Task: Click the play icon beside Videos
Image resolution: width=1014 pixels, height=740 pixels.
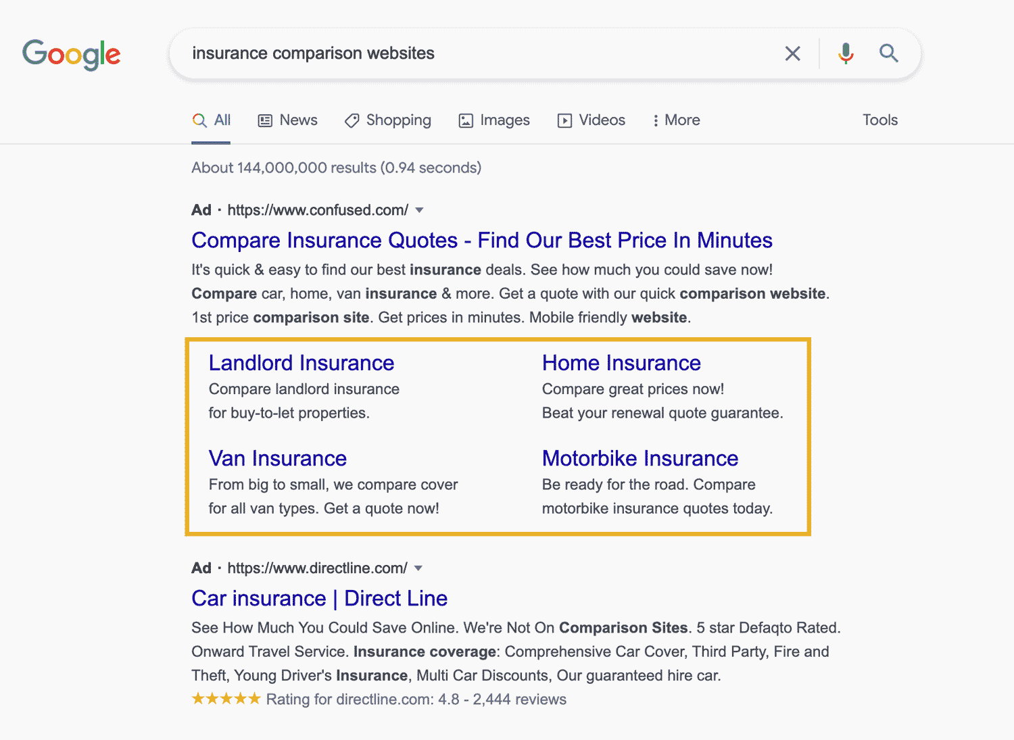Action: pyautogui.click(x=565, y=120)
